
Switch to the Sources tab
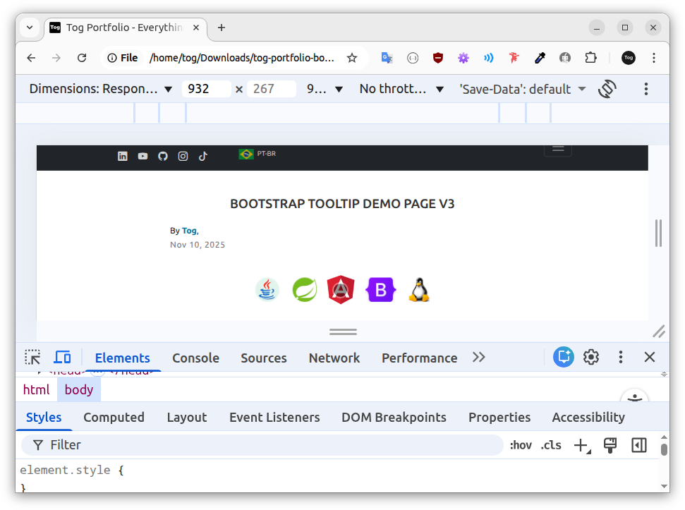point(263,358)
